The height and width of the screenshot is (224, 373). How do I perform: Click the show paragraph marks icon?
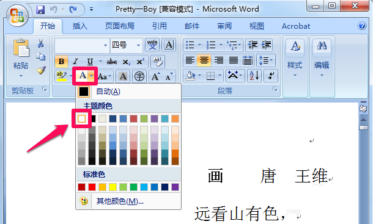271,76
